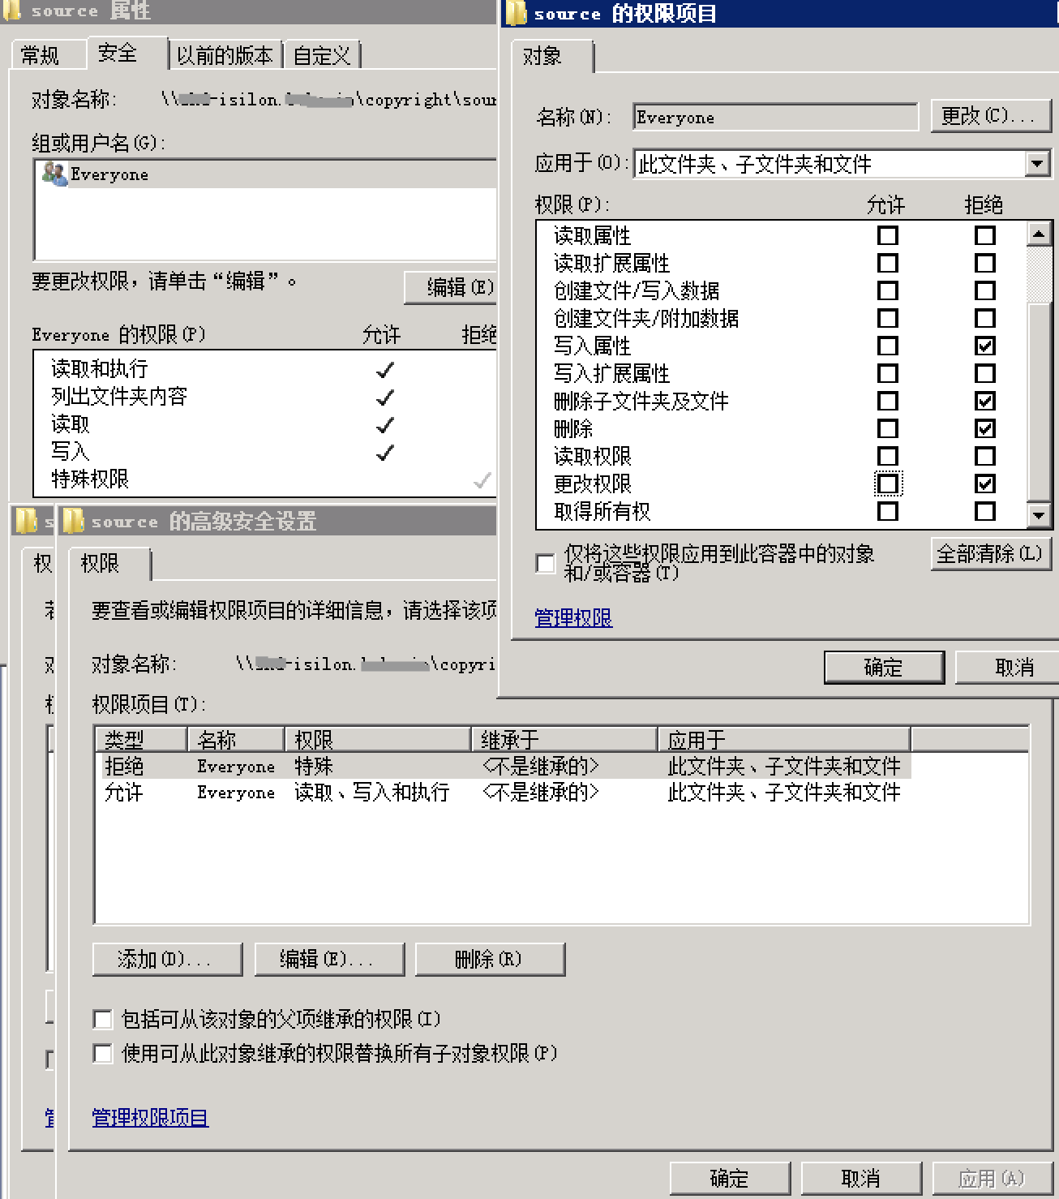
Task: Tick allow checkbox for 读取权限
Action: (x=888, y=456)
